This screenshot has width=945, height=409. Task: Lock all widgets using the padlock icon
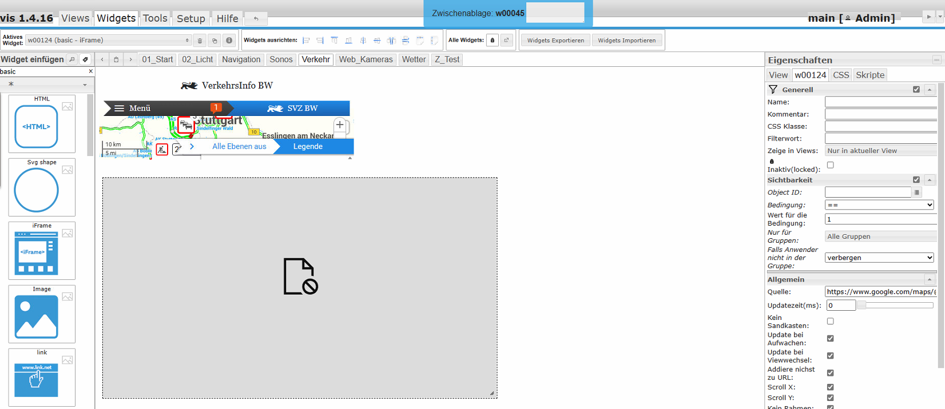pos(493,41)
